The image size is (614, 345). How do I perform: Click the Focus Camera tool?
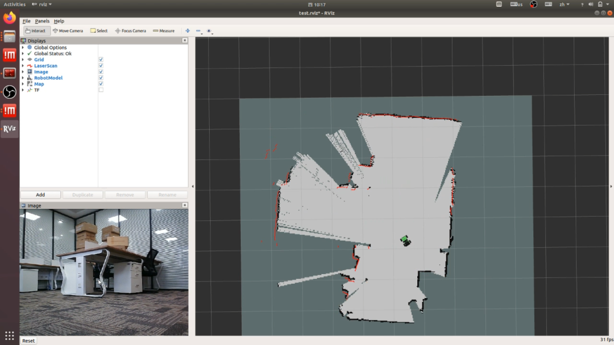click(x=130, y=31)
